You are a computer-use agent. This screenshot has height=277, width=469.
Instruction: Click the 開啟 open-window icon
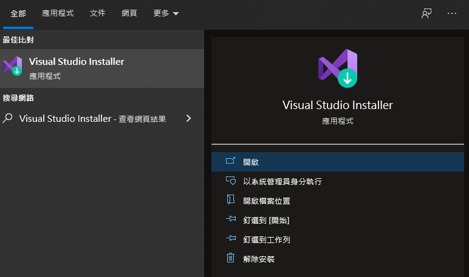[x=230, y=161]
